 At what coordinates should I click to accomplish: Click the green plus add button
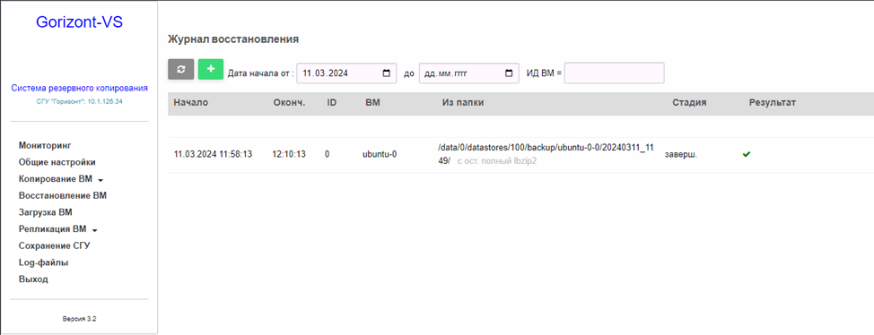point(211,69)
